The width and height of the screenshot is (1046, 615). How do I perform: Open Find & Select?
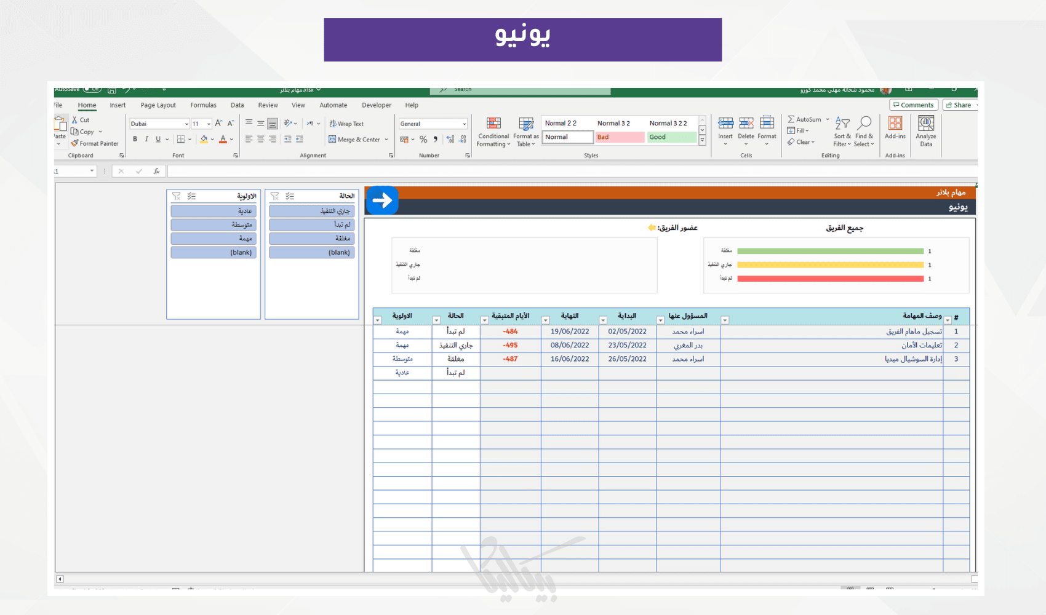coord(864,132)
